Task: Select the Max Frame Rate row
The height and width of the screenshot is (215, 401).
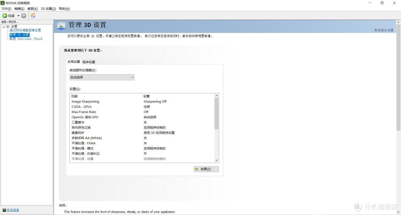Action: pyautogui.click(x=142, y=112)
